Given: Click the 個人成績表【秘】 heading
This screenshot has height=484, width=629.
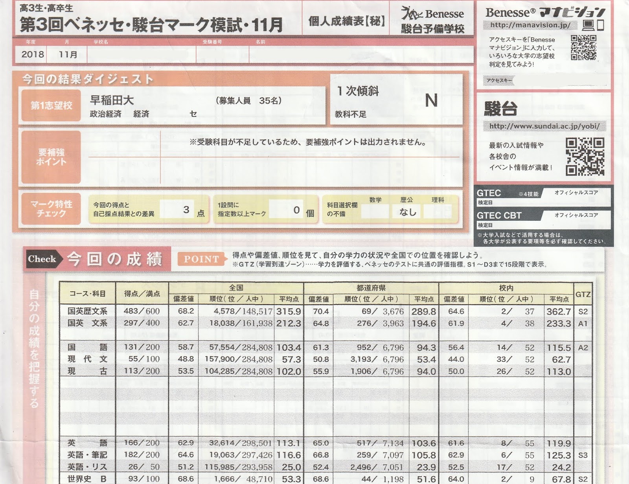Looking at the screenshot, I should coord(346,21).
